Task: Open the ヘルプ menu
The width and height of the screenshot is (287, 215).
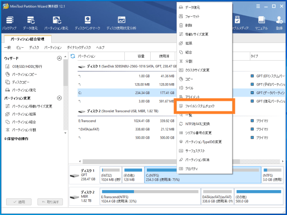Action: coord(100,47)
